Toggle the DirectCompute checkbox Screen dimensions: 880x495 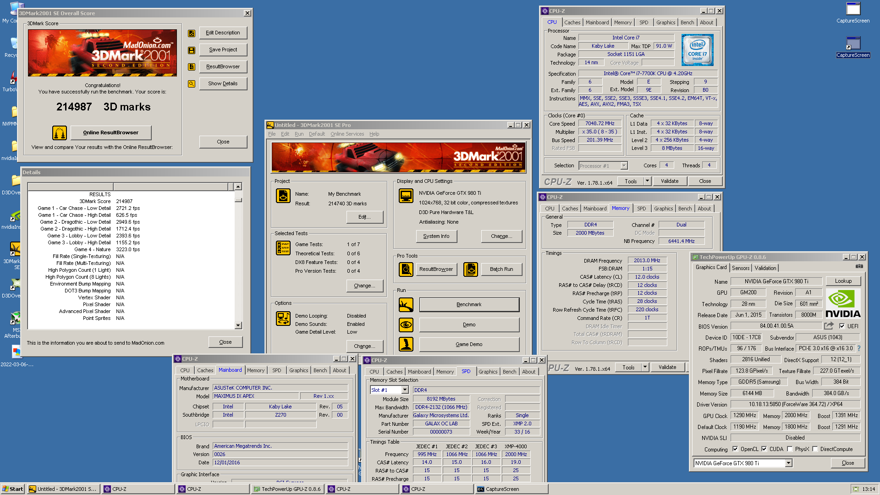tap(815, 449)
